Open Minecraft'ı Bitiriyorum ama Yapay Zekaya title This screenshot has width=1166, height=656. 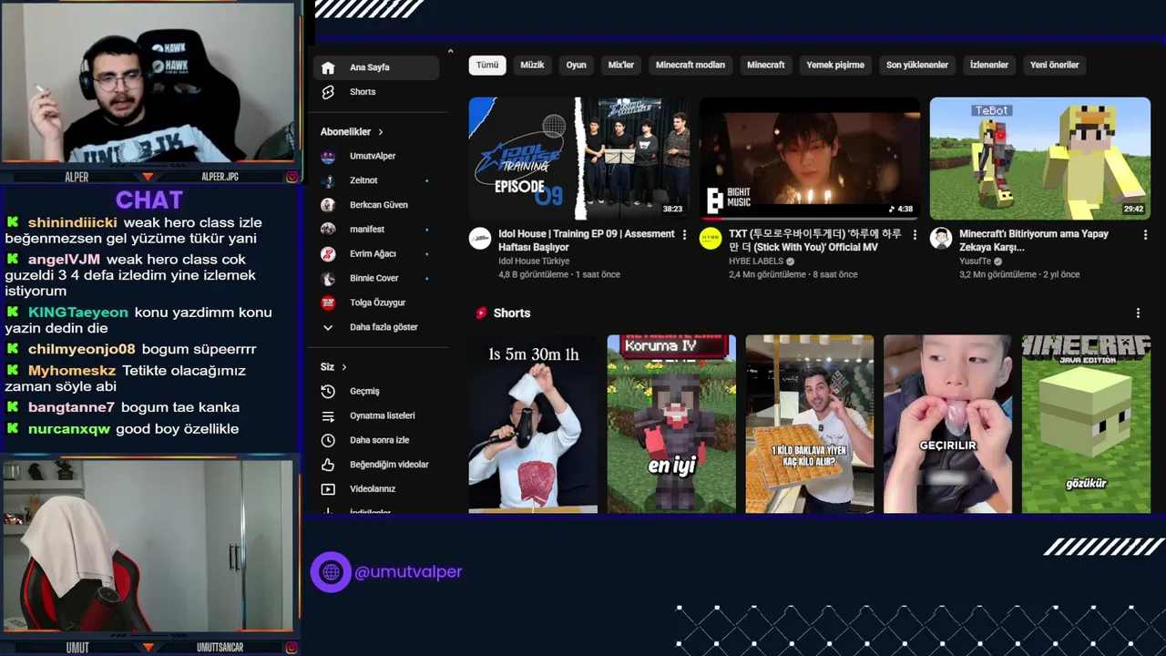1034,241
